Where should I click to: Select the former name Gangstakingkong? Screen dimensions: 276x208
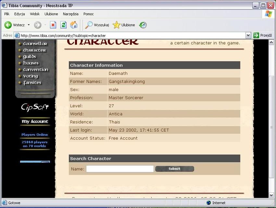(127, 82)
